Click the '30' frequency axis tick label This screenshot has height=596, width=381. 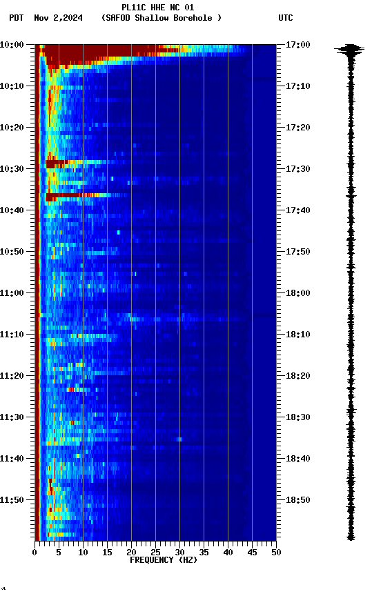[x=179, y=553]
